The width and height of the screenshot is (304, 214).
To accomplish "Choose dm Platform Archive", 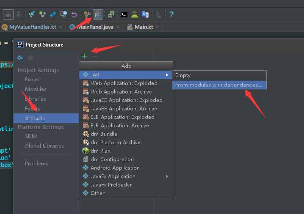I will pos(126,143).
